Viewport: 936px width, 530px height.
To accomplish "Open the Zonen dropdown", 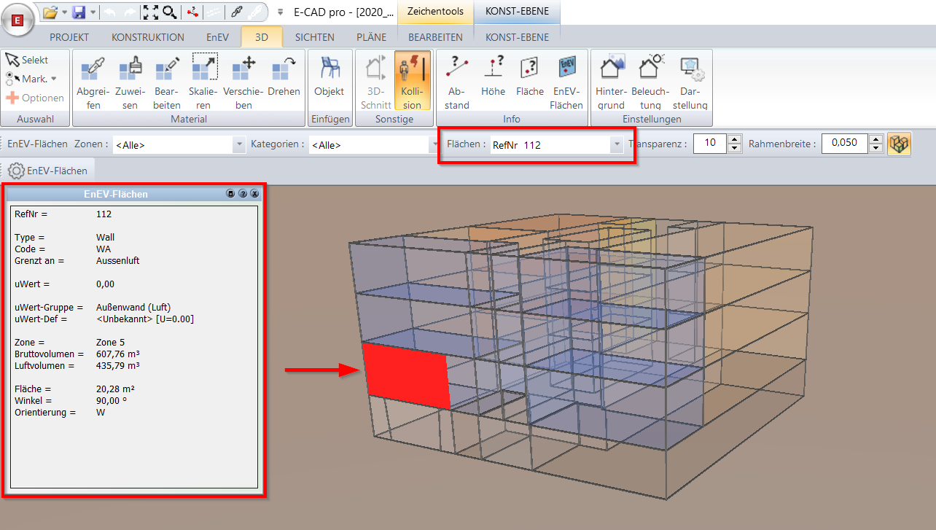I will (238, 144).
